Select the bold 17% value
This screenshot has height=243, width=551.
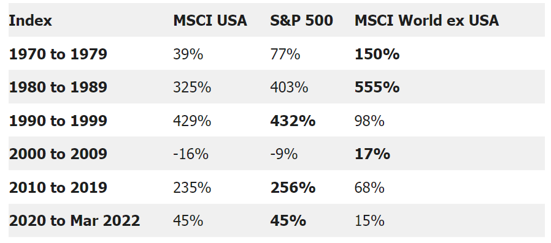[372, 154]
